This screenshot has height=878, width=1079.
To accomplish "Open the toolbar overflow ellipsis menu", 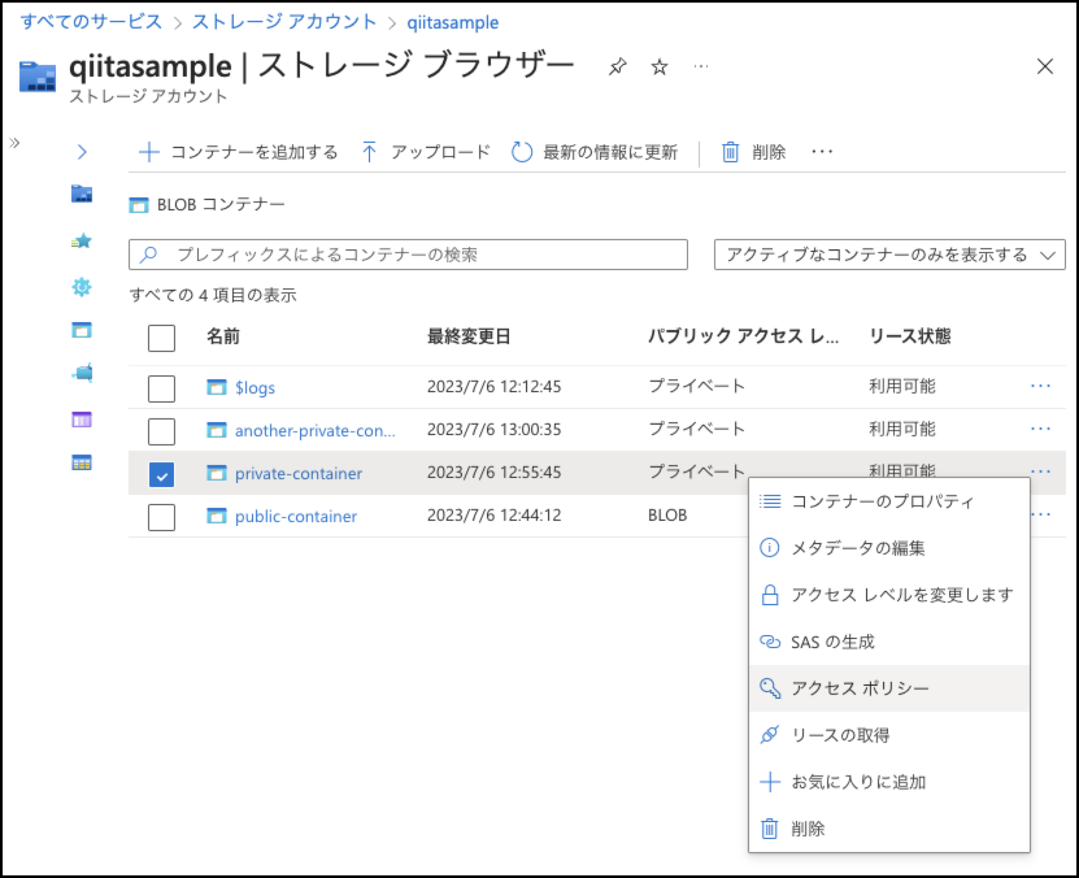I will coord(822,152).
